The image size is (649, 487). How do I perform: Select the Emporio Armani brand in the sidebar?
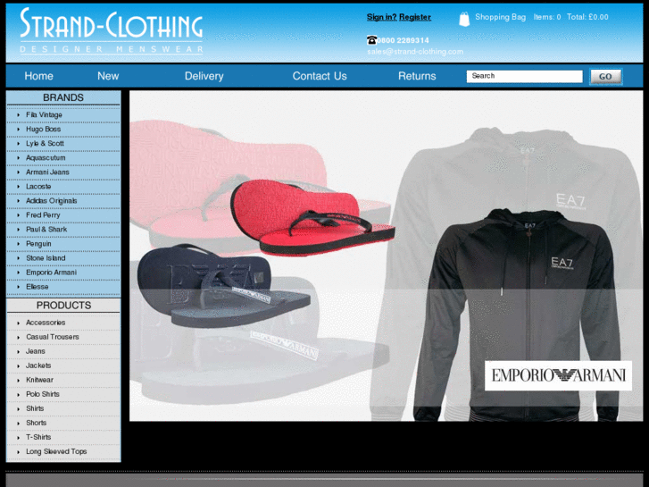click(x=51, y=273)
